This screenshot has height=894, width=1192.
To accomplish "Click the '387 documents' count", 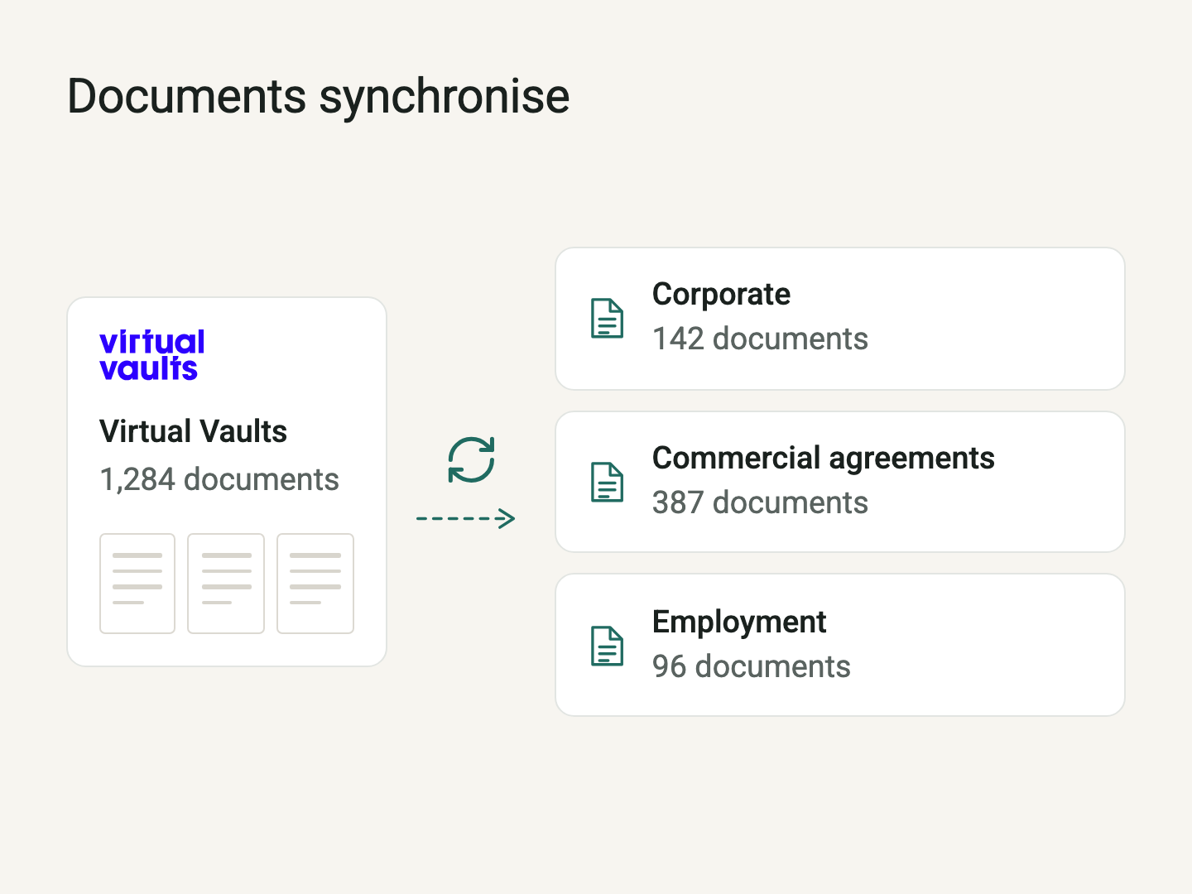I will click(x=760, y=502).
